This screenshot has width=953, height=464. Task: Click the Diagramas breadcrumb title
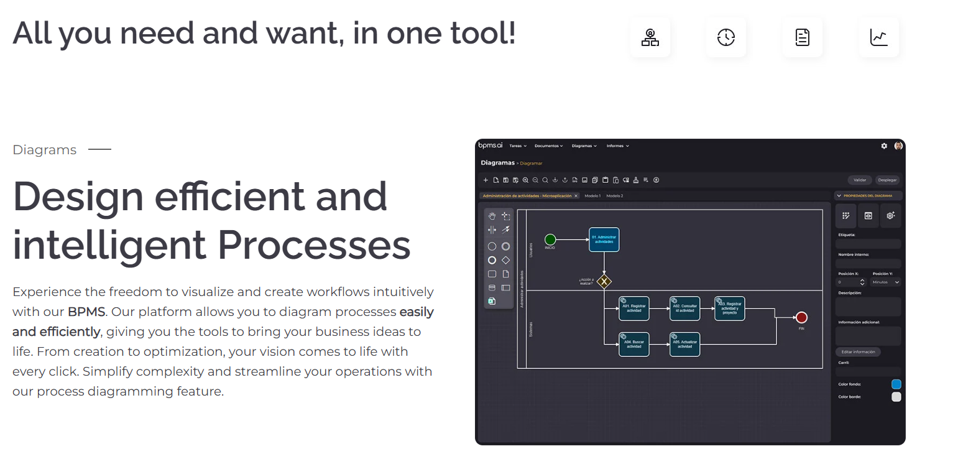pyautogui.click(x=498, y=163)
